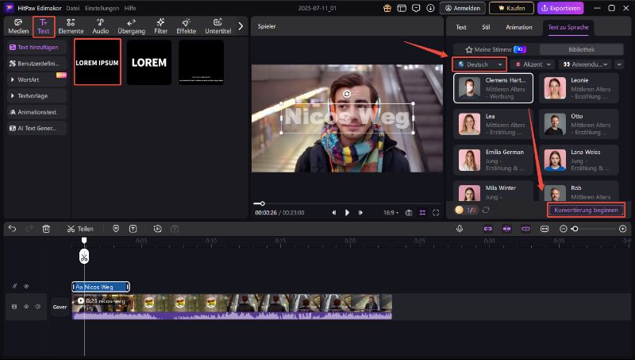This screenshot has width=635, height=360.
Task: Open the Audio library
Action: click(x=101, y=26)
